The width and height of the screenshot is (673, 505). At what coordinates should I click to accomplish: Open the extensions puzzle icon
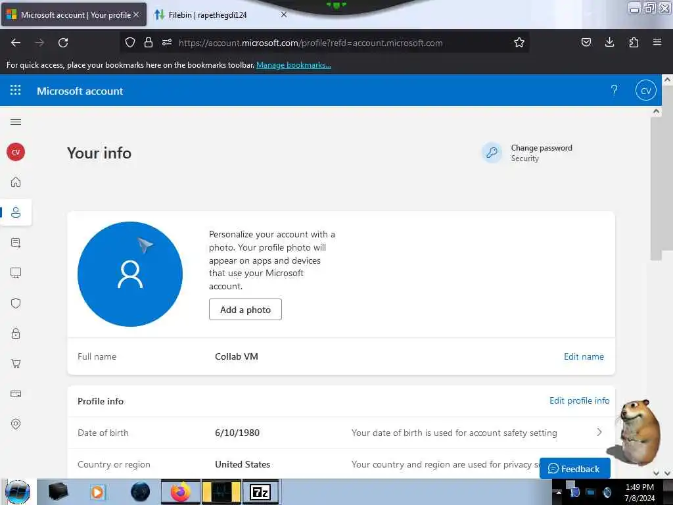pyautogui.click(x=634, y=42)
